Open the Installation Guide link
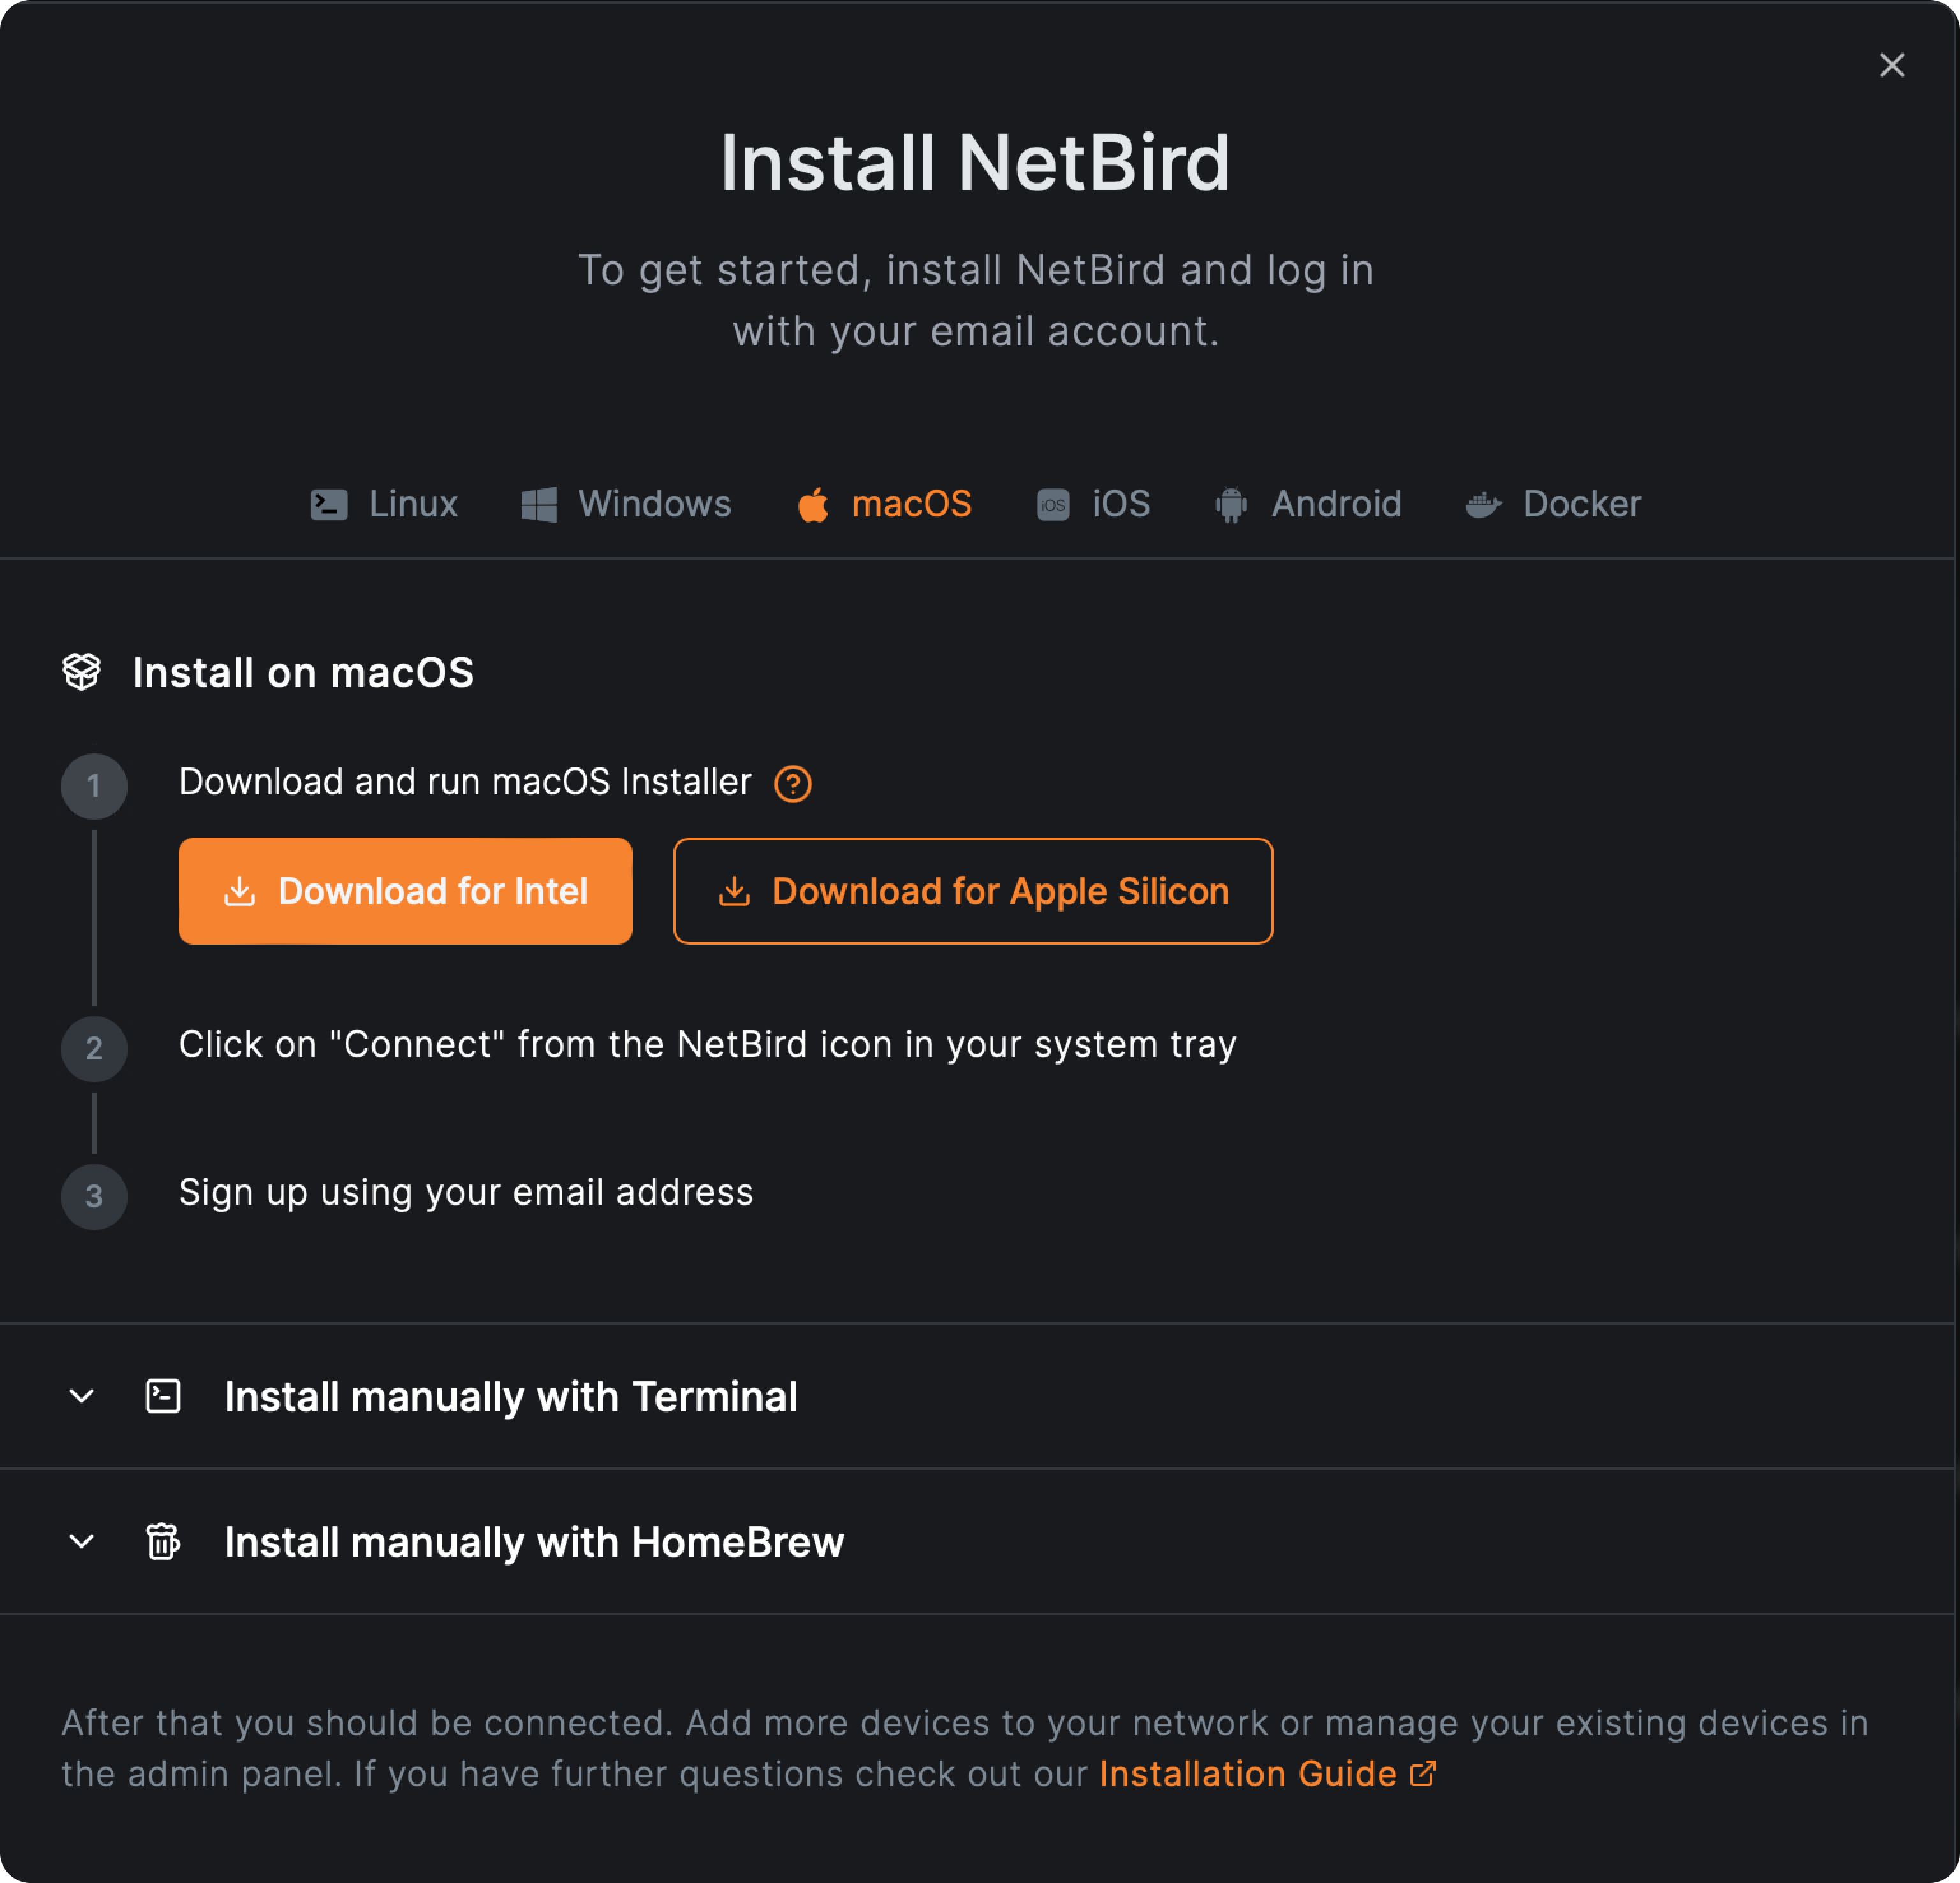1960x1883 pixels. click(x=1247, y=1774)
